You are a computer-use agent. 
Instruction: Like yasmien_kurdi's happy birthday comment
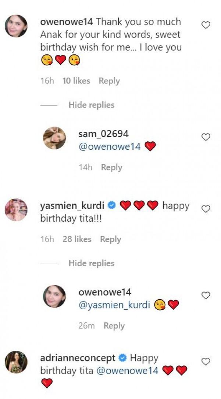pos(206,209)
